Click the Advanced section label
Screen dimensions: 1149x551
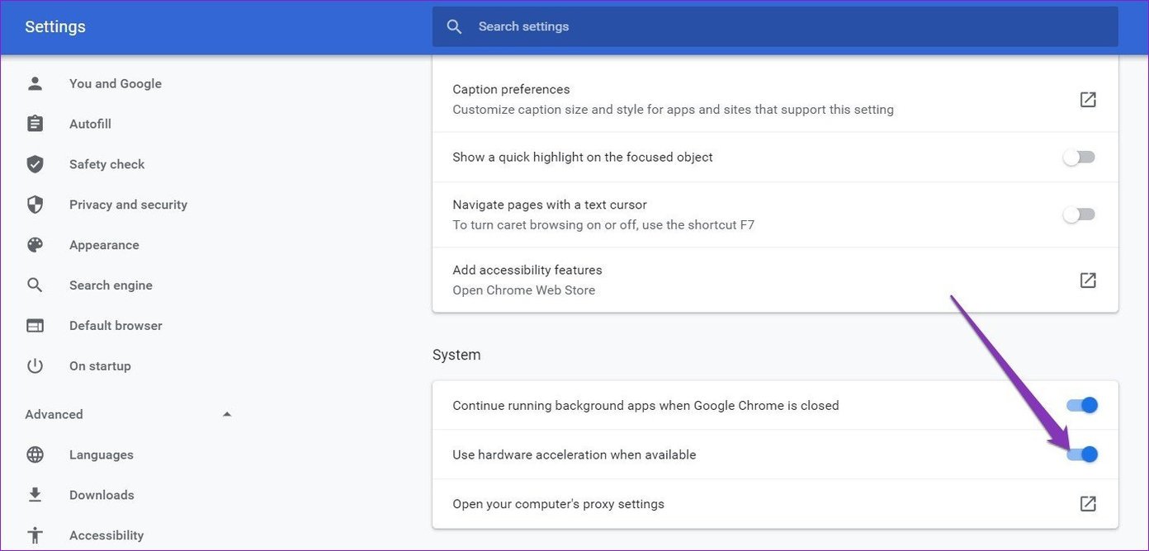pos(54,414)
